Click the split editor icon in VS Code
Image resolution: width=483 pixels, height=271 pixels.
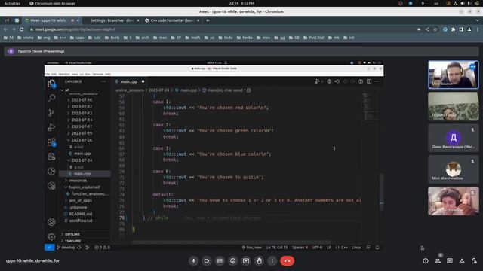tap(369, 81)
